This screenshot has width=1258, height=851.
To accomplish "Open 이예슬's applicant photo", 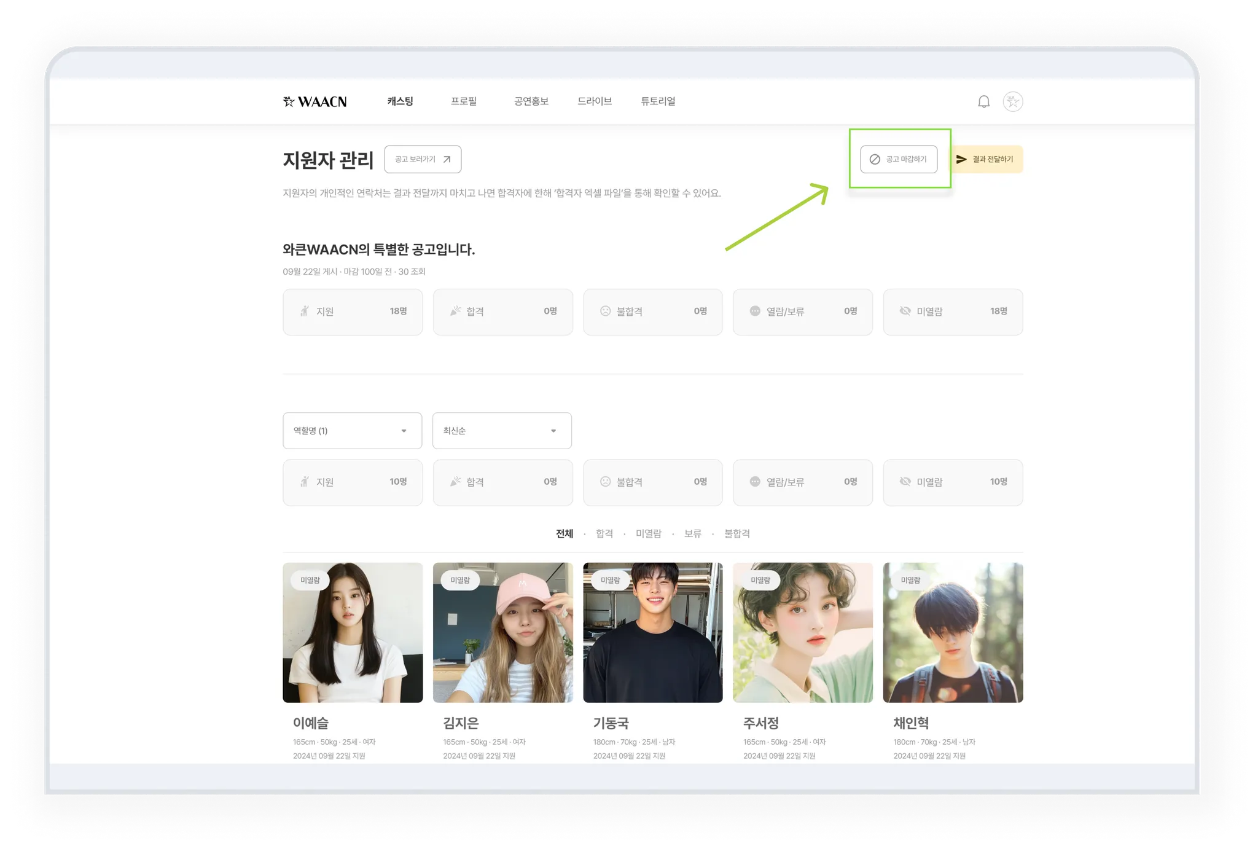I will (x=353, y=633).
